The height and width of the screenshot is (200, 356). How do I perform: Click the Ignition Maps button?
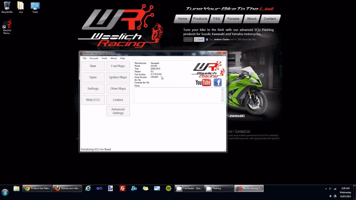tap(118, 77)
